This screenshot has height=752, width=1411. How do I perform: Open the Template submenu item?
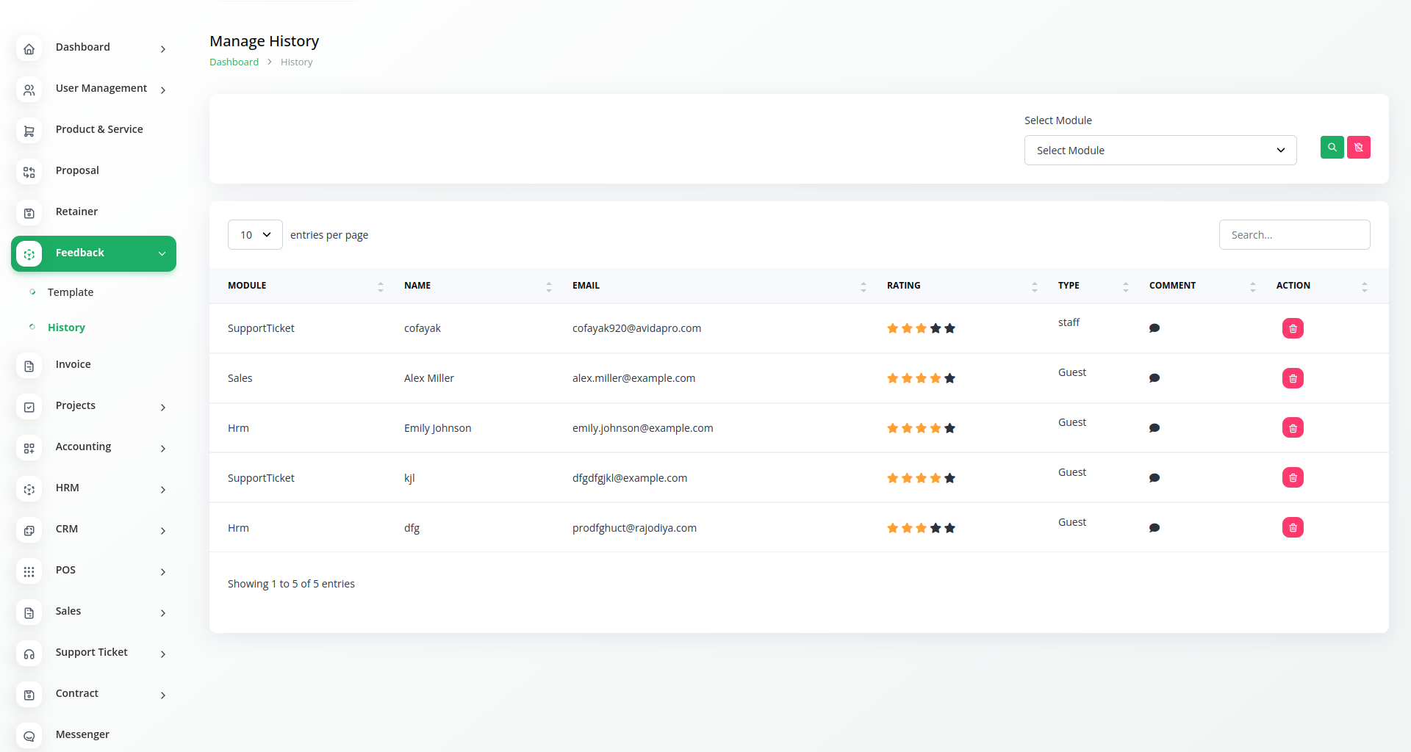(x=71, y=292)
